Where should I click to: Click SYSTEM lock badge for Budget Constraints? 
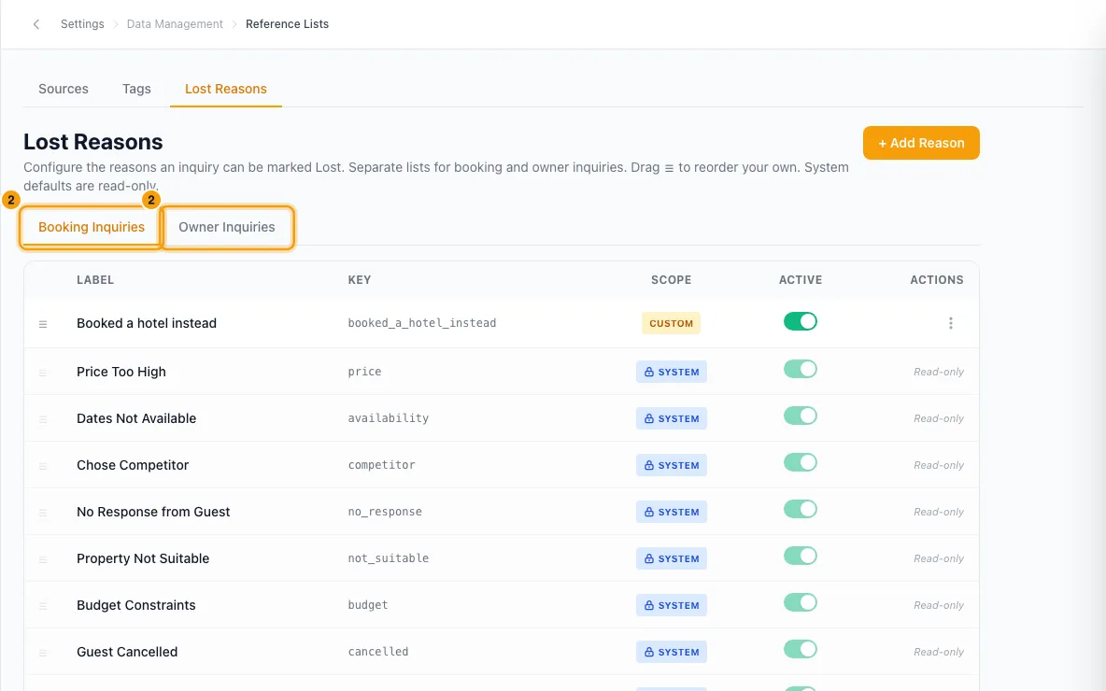pyautogui.click(x=672, y=605)
